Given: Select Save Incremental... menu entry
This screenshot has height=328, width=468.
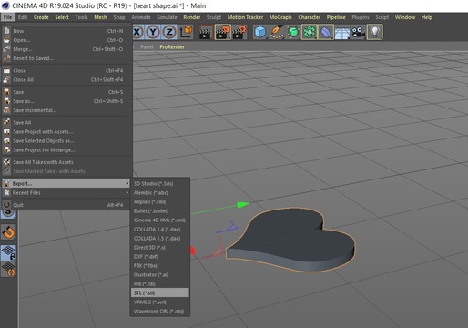Looking at the screenshot, I should click(x=66, y=110).
